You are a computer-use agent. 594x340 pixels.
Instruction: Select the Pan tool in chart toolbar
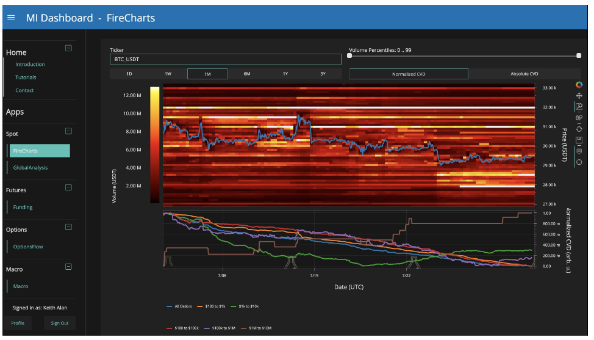pyautogui.click(x=579, y=96)
